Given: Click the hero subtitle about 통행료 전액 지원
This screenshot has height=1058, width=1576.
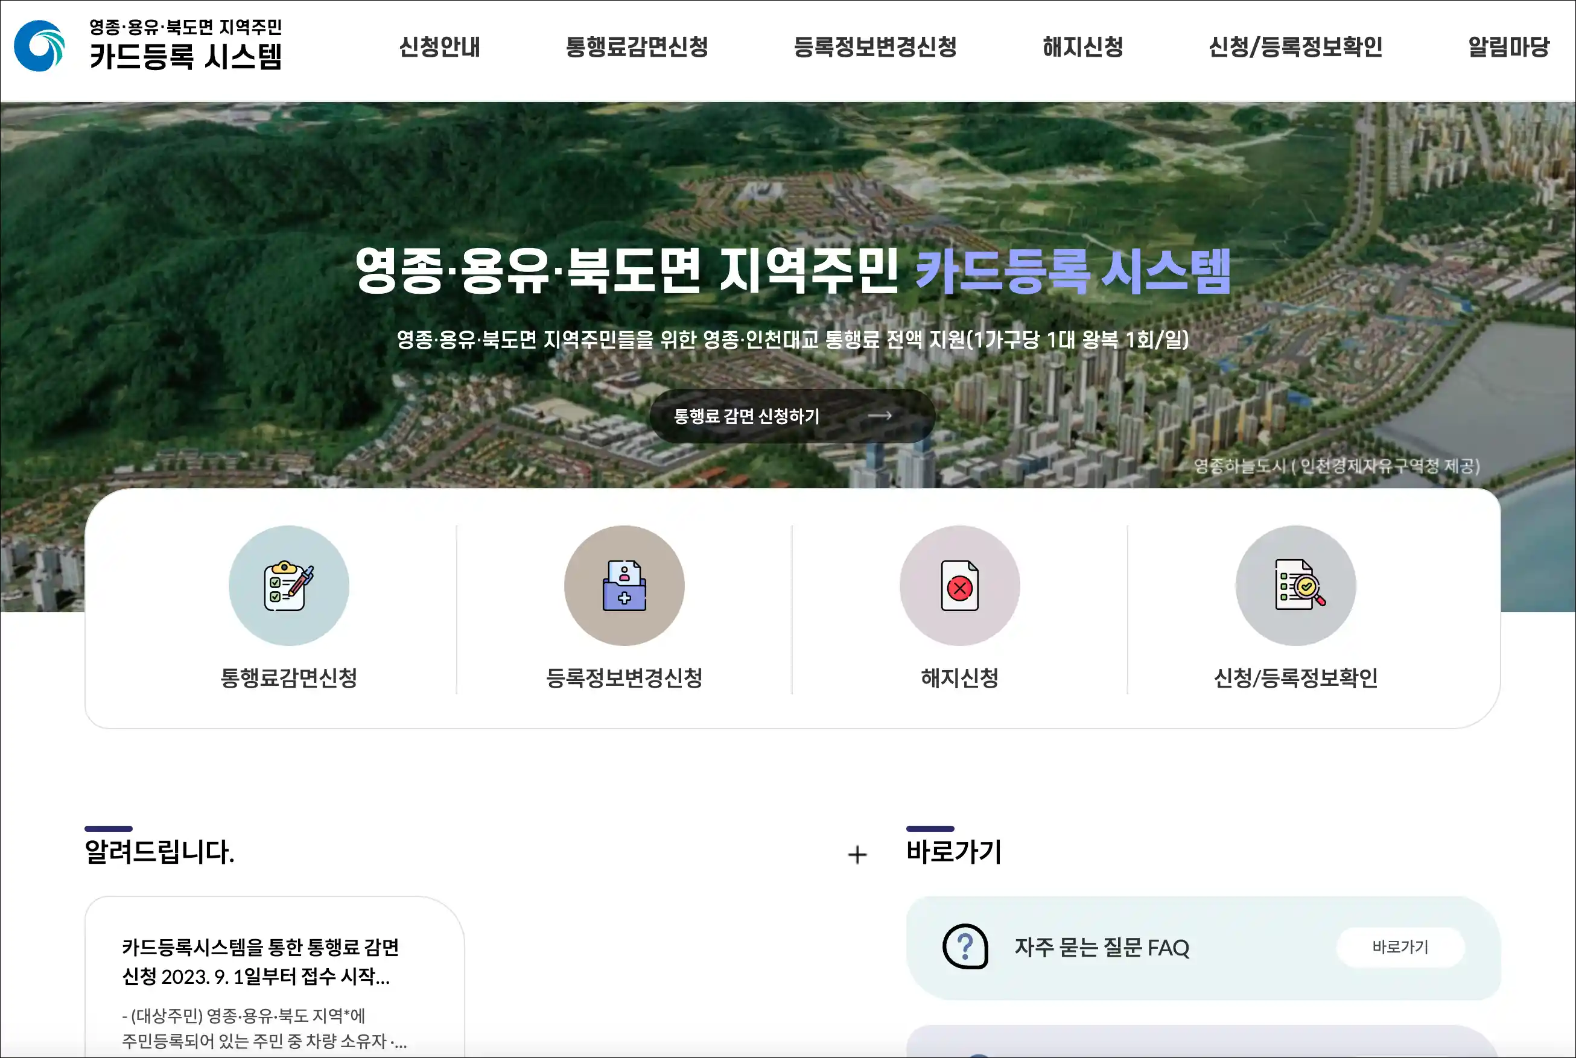Looking at the screenshot, I should pyautogui.click(x=792, y=339).
